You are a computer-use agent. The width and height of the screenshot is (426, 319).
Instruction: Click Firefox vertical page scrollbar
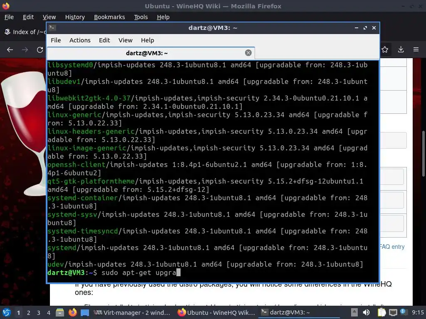[x=424, y=153]
